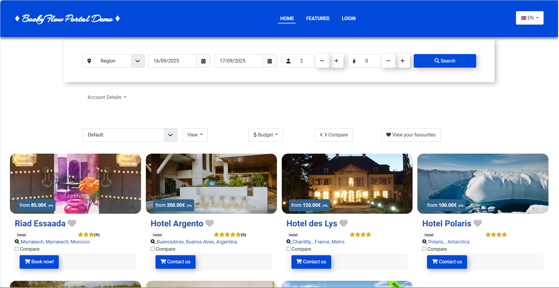The width and height of the screenshot is (559, 288).
Task: Go to the Featured nav item
Action: (318, 18)
